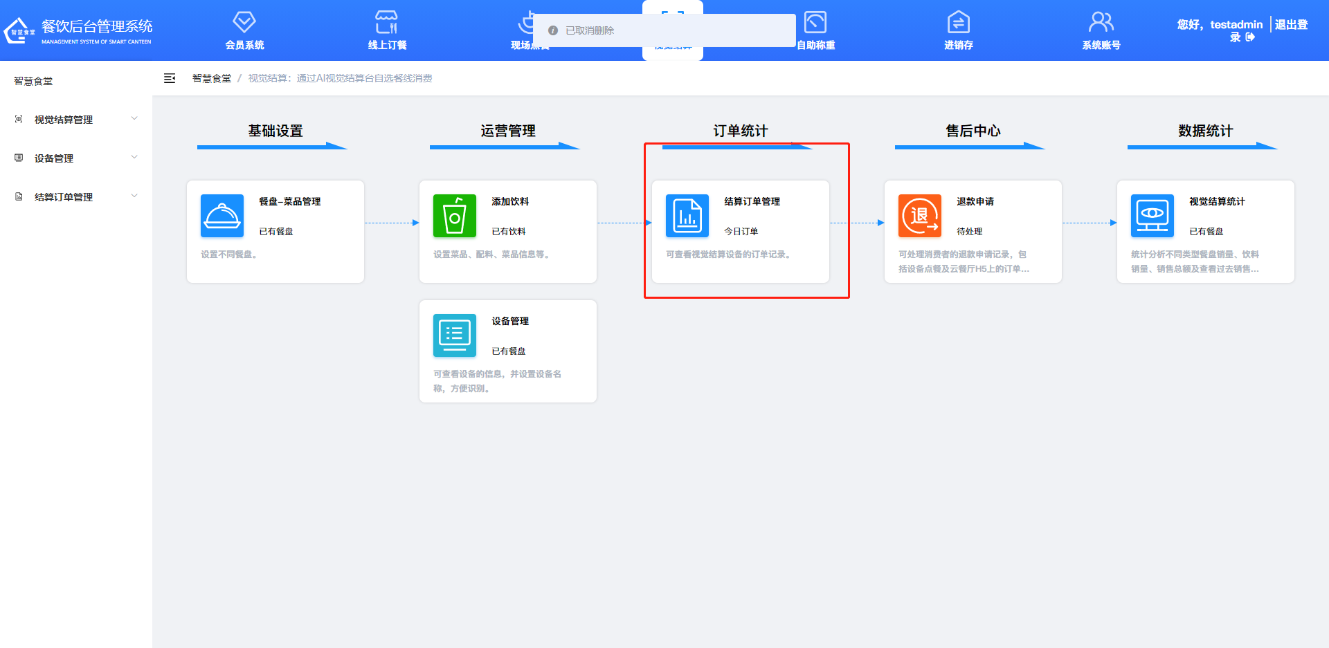Select the 线上订餐 storefront icon
This screenshot has height=648, width=1329.
tap(386, 21)
